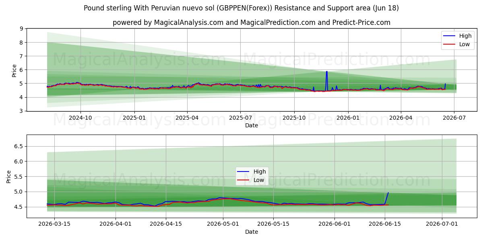Click the 2026-05-01 label on bottom x-axis

coord(223,225)
